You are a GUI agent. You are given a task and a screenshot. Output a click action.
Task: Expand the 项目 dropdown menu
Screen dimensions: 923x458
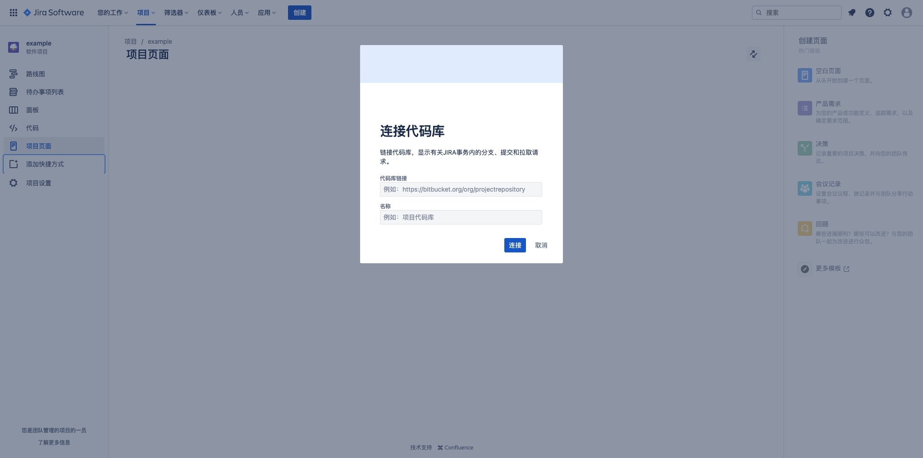[146, 13]
